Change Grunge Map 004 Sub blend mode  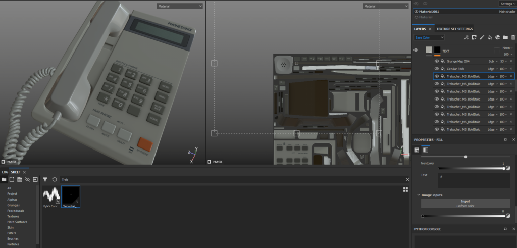click(x=493, y=61)
